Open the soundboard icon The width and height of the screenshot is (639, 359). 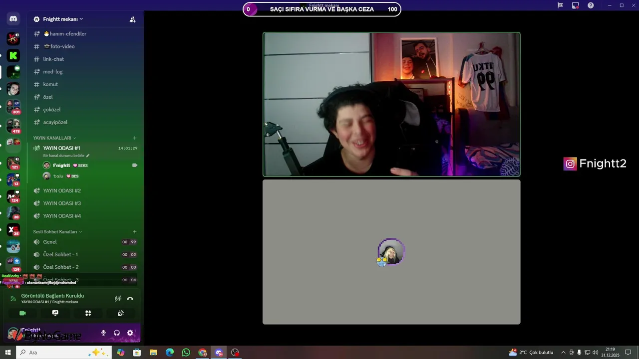pyautogui.click(x=120, y=313)
